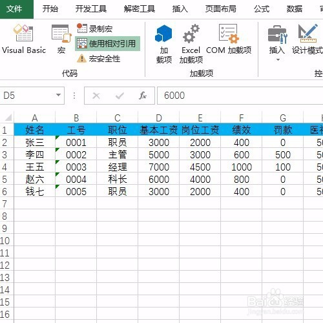Select 基本工资 cell with 5000

(x=159, y=154)
